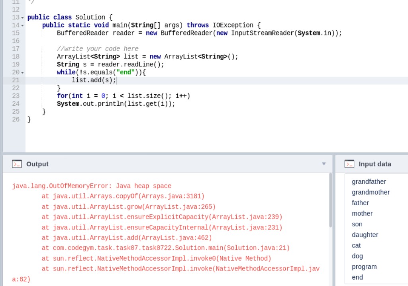Select the grandfather entry in Input data
Image resolution: width=408 pixels, height=286 pixels.
coord(369,182)
